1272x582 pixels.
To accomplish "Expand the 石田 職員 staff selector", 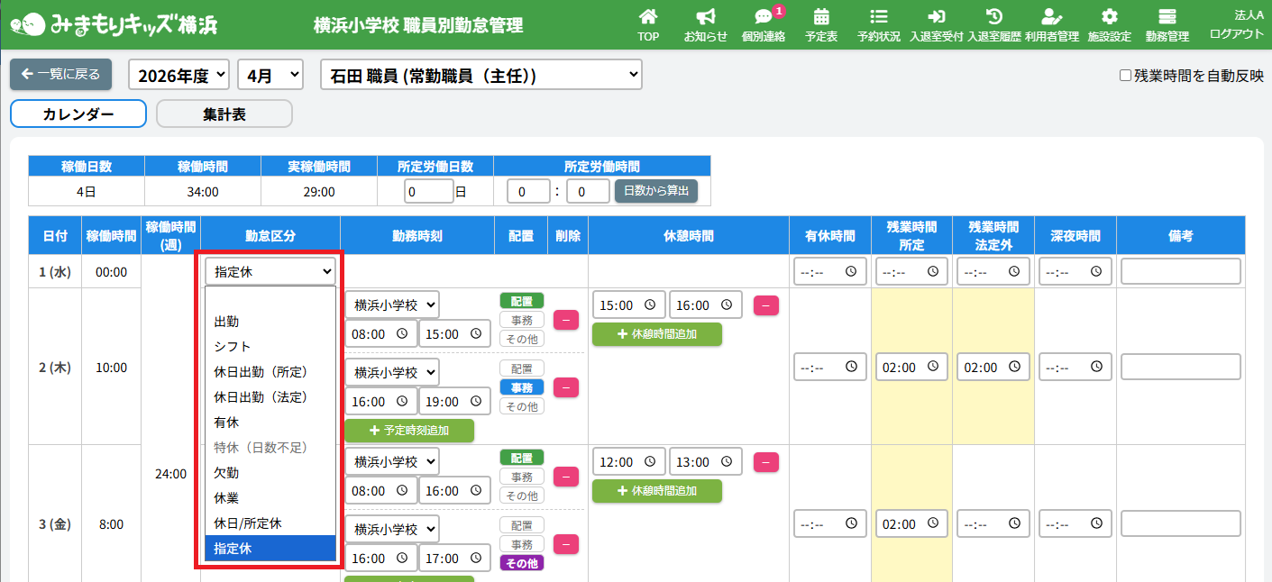I will coord(480,76).
